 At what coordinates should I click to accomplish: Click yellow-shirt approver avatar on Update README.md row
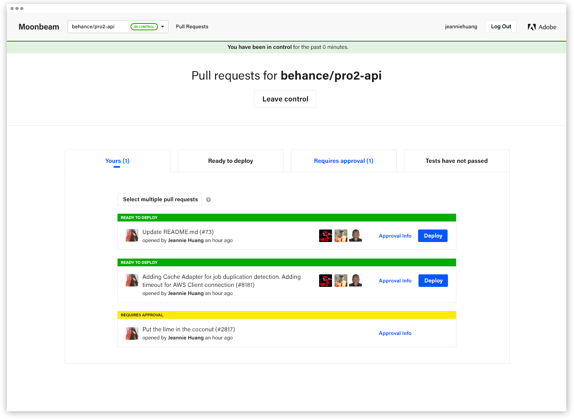coord(341,236)
